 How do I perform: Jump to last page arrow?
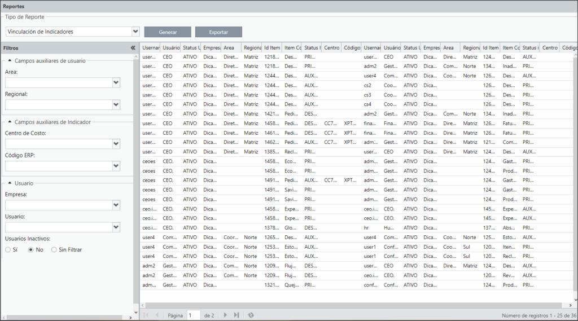click(237, 315)
